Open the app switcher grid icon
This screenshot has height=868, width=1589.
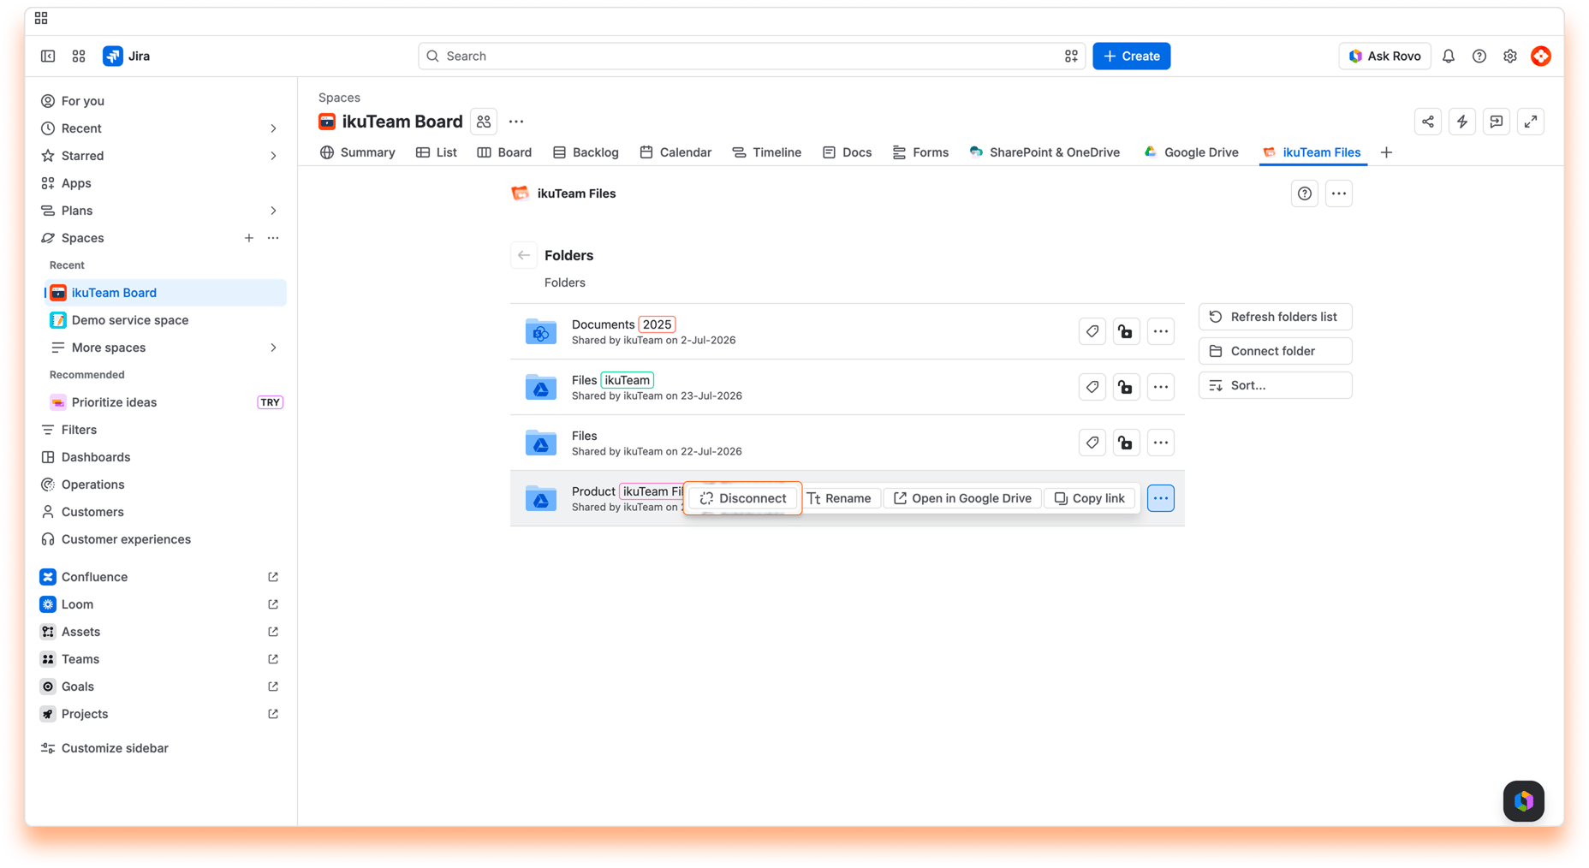tap(79, 56)
